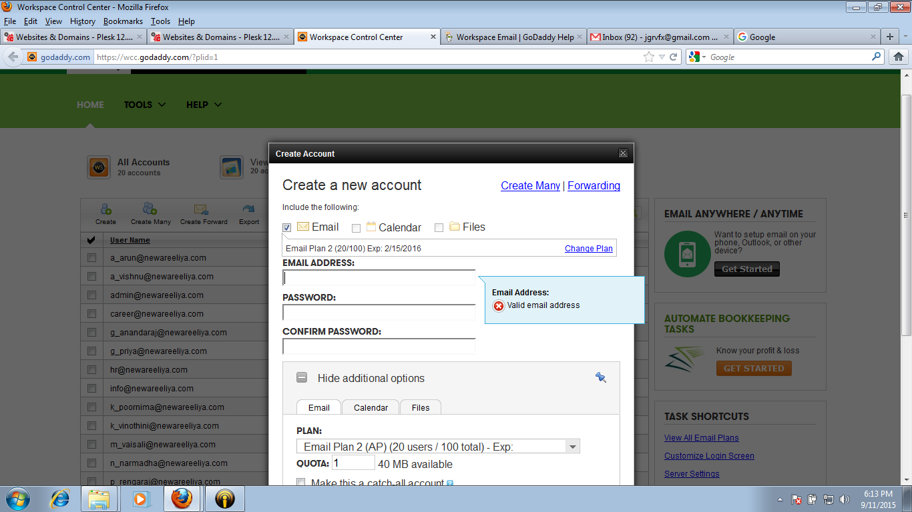Select checkbox for info@newareeliya.com
This screenshot has height=512, width=912.
pos(91,388)
